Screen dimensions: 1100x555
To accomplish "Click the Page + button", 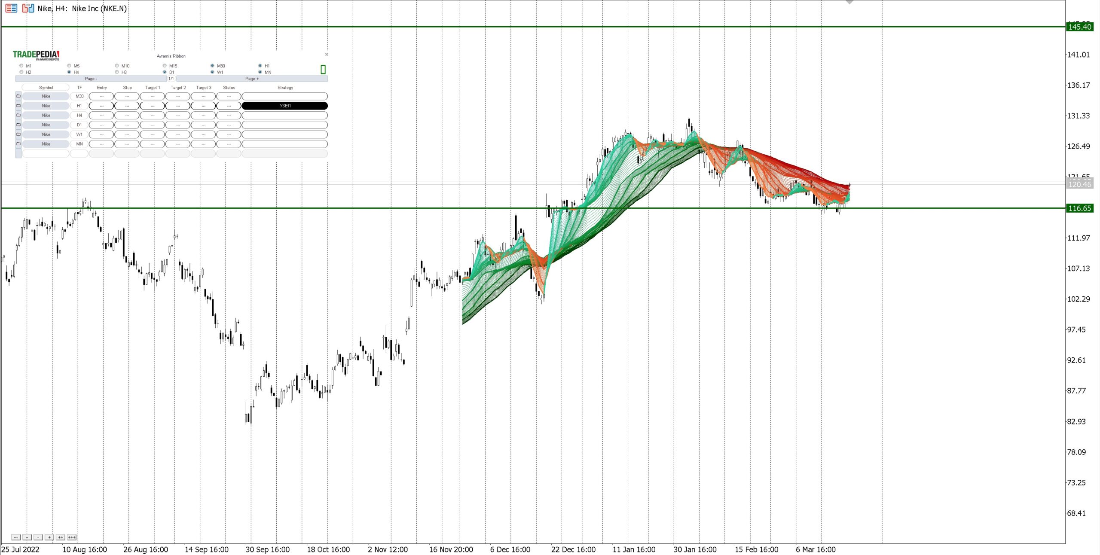I will point(252,79).
